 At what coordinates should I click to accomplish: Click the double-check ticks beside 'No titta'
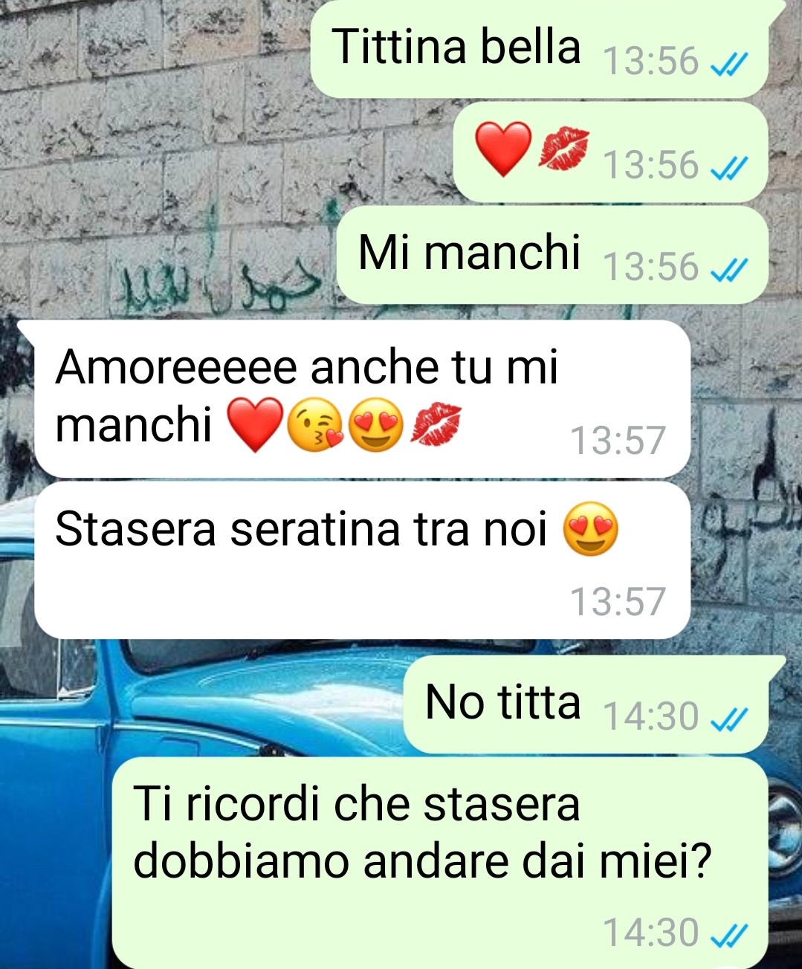(x=728, y=720)
